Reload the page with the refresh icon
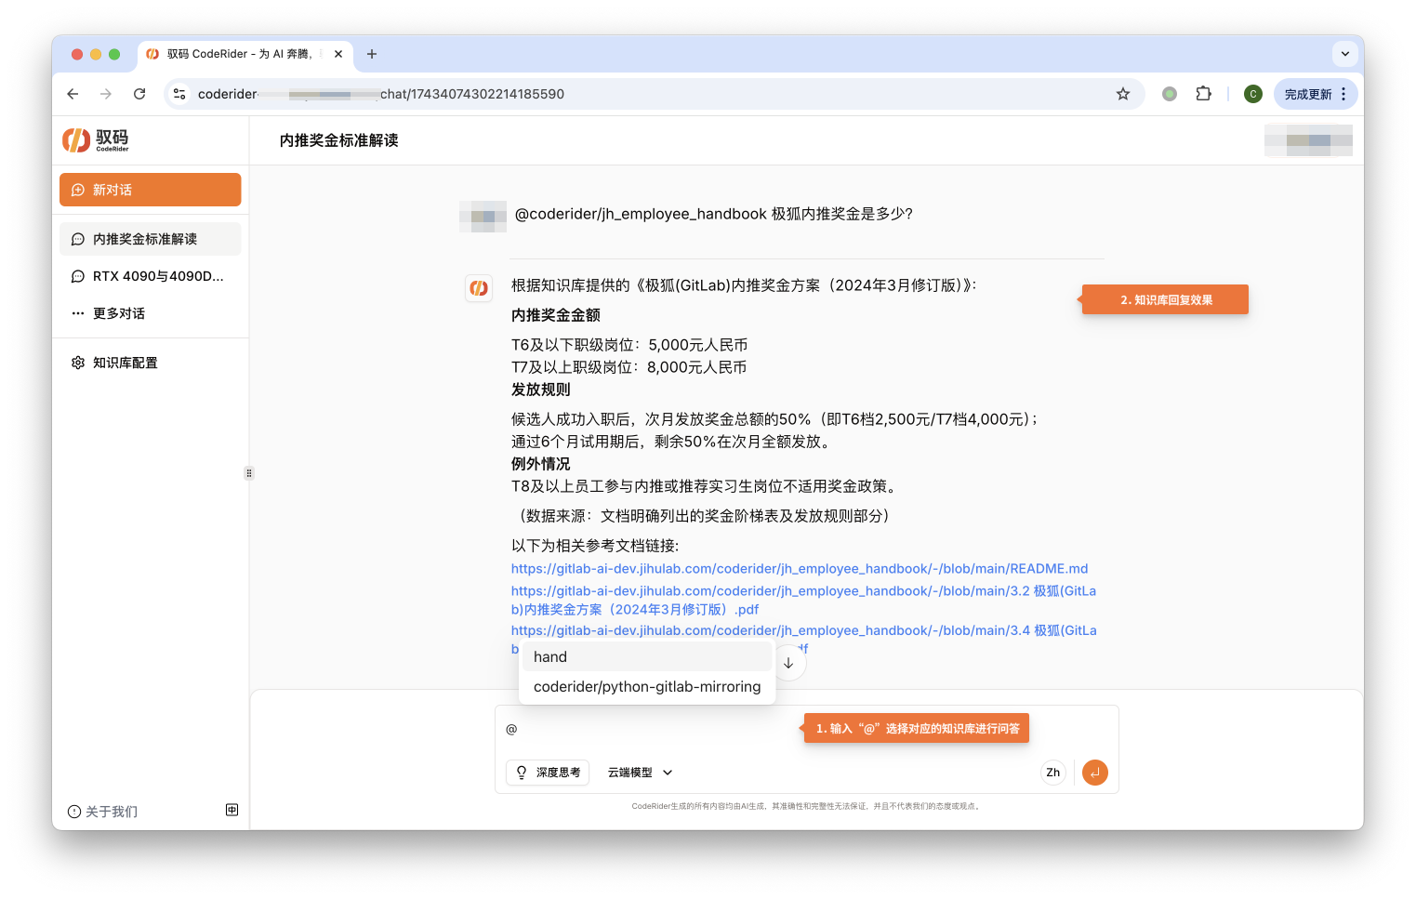Screen dimensions: 1416x899 pyautogui.click(x=139, y=94)
